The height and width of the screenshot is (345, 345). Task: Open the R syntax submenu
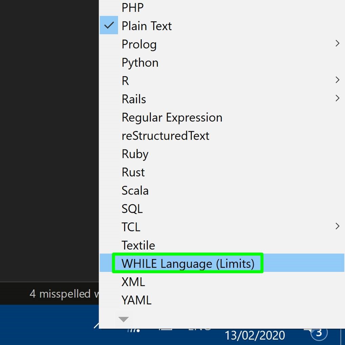pyautogui.click(x=222, y=80)
